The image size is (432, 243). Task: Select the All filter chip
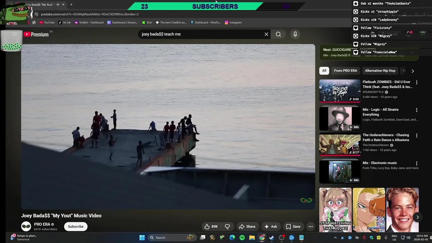click(324, 71)
